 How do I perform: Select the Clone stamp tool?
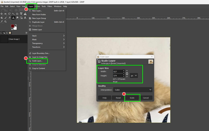click(13, 18)
